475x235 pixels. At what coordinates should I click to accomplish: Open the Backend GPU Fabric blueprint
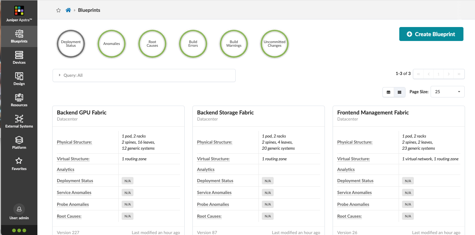[81, 112]
